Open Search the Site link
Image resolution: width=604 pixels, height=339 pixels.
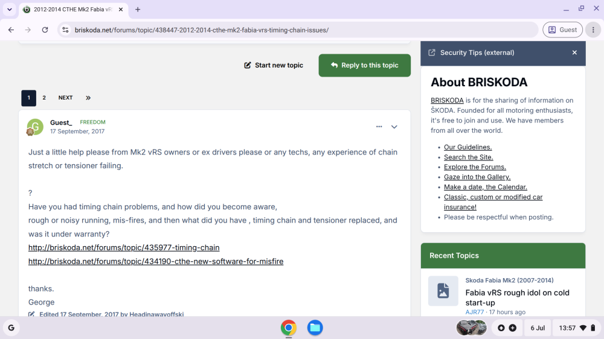tap(469, 157)
